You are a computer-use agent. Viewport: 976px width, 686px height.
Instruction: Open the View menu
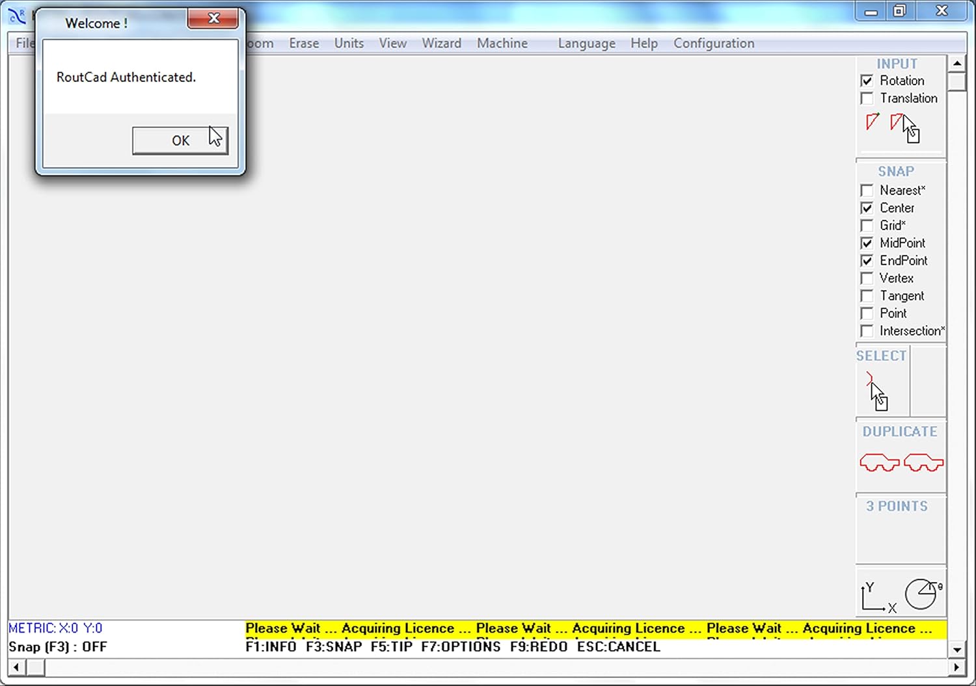point(393,43)
